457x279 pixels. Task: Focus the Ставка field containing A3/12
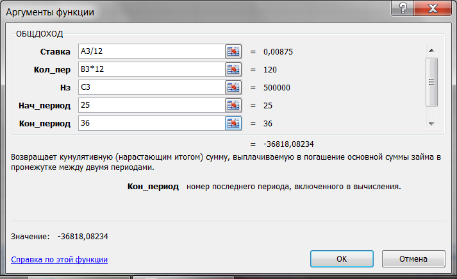(x=151, y=51)
